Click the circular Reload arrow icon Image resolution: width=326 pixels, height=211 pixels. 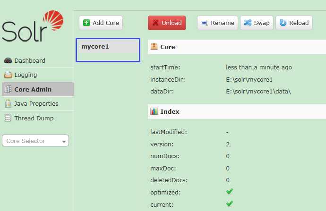pos(283,23)
